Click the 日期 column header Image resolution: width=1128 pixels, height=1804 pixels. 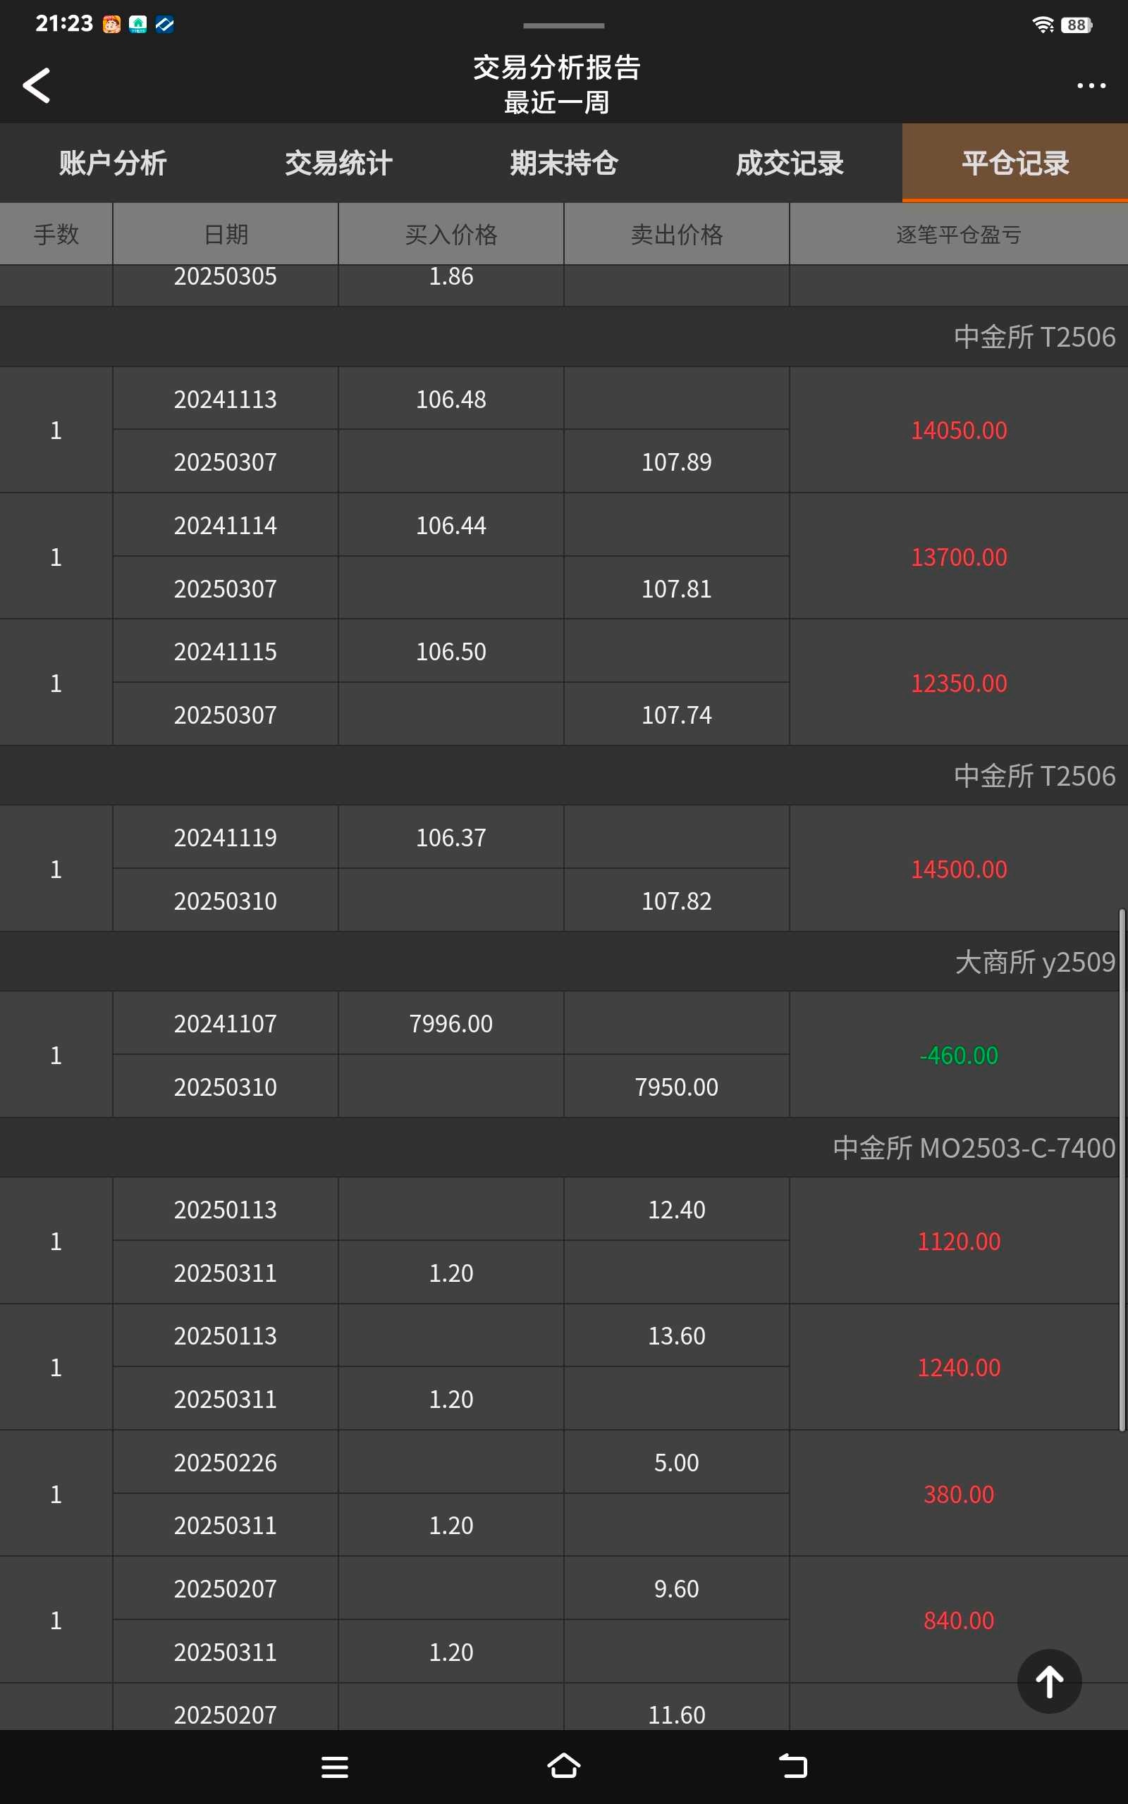[226, 235]
